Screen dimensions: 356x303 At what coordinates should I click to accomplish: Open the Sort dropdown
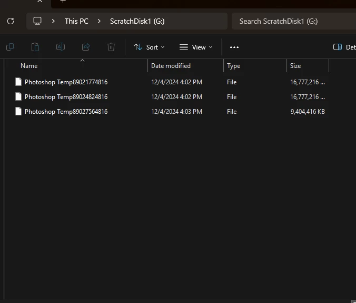click(x=149, y=47)
